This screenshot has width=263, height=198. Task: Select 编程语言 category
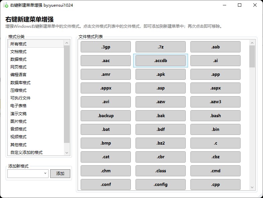tap(36, 75)
